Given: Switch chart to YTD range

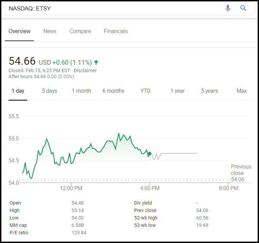Looking at the screenshot, I should pos(145,91).
